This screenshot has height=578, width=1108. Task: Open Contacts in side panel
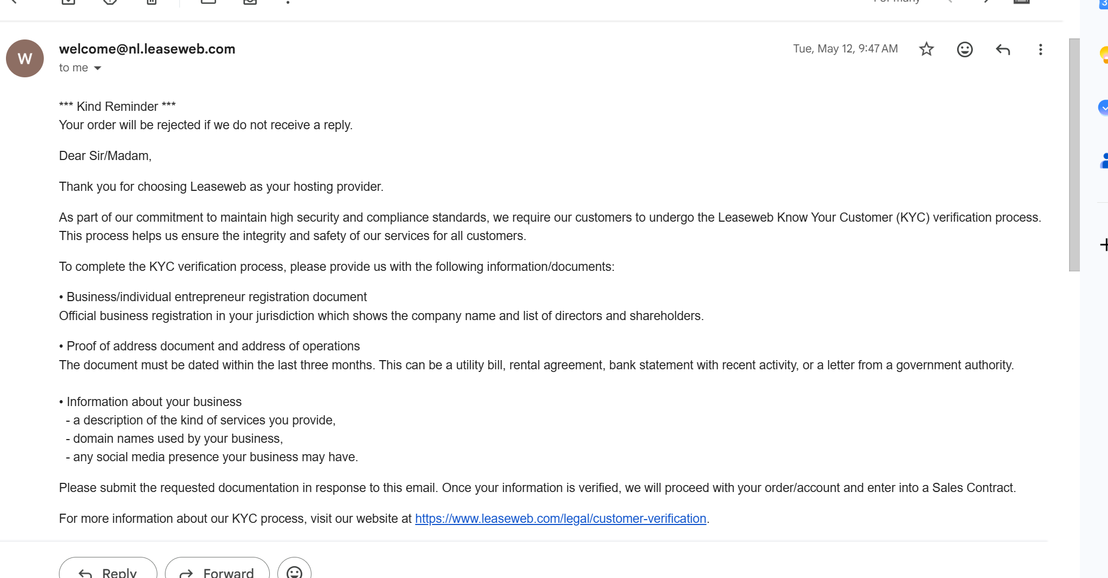tap(1104, 161)
